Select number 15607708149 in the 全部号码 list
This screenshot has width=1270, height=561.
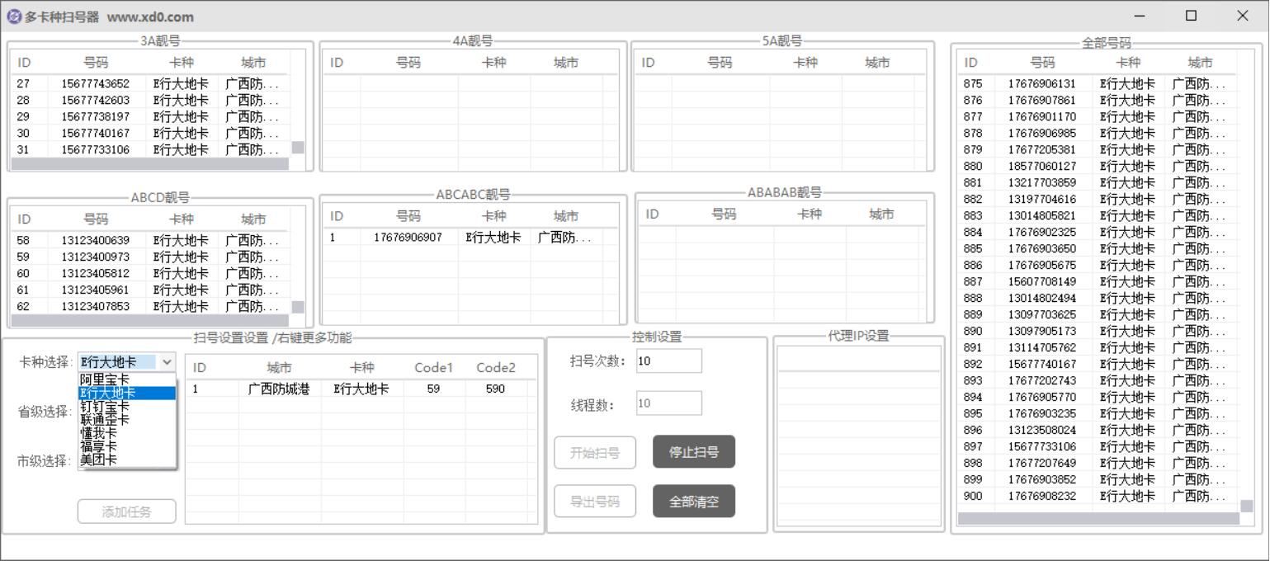click(1042, 281)
